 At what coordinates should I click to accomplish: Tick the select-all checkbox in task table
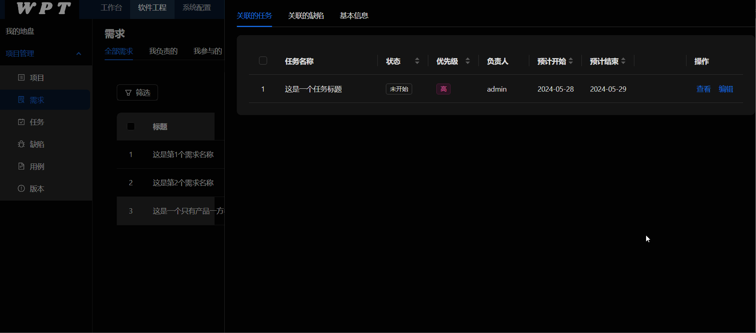point(263,61)
